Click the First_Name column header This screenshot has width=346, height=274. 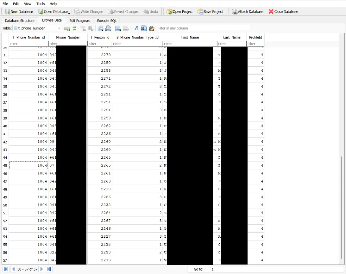point(190,37)
